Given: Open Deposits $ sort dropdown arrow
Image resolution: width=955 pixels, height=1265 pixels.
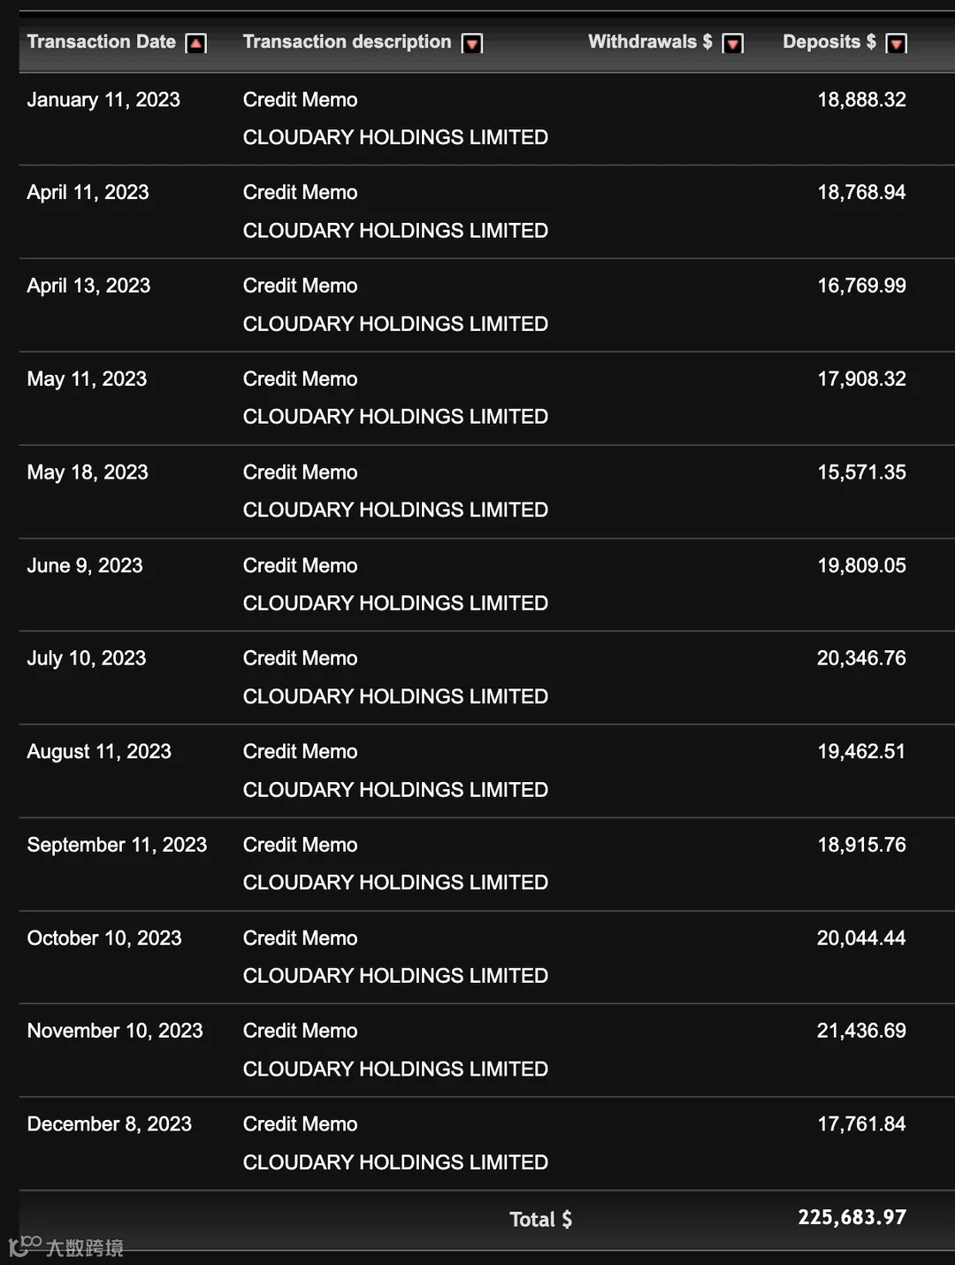Looking at the screenshot, I should [897, 43].
